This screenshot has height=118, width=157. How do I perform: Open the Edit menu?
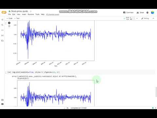(14, 14)
